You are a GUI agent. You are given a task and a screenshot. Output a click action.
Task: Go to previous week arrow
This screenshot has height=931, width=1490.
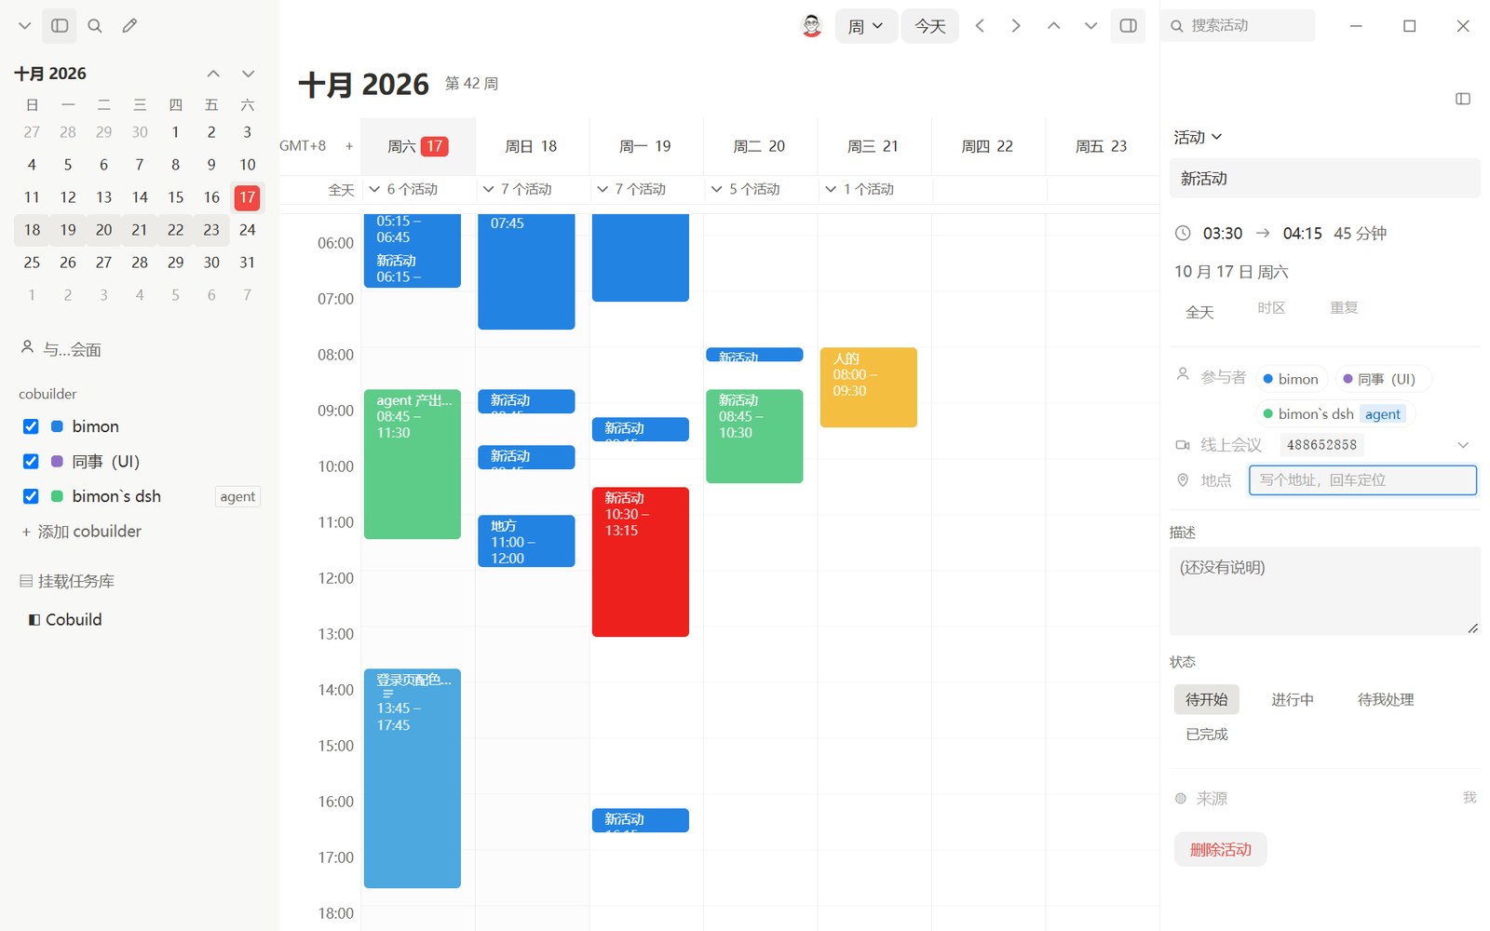[x=980, y=26]
